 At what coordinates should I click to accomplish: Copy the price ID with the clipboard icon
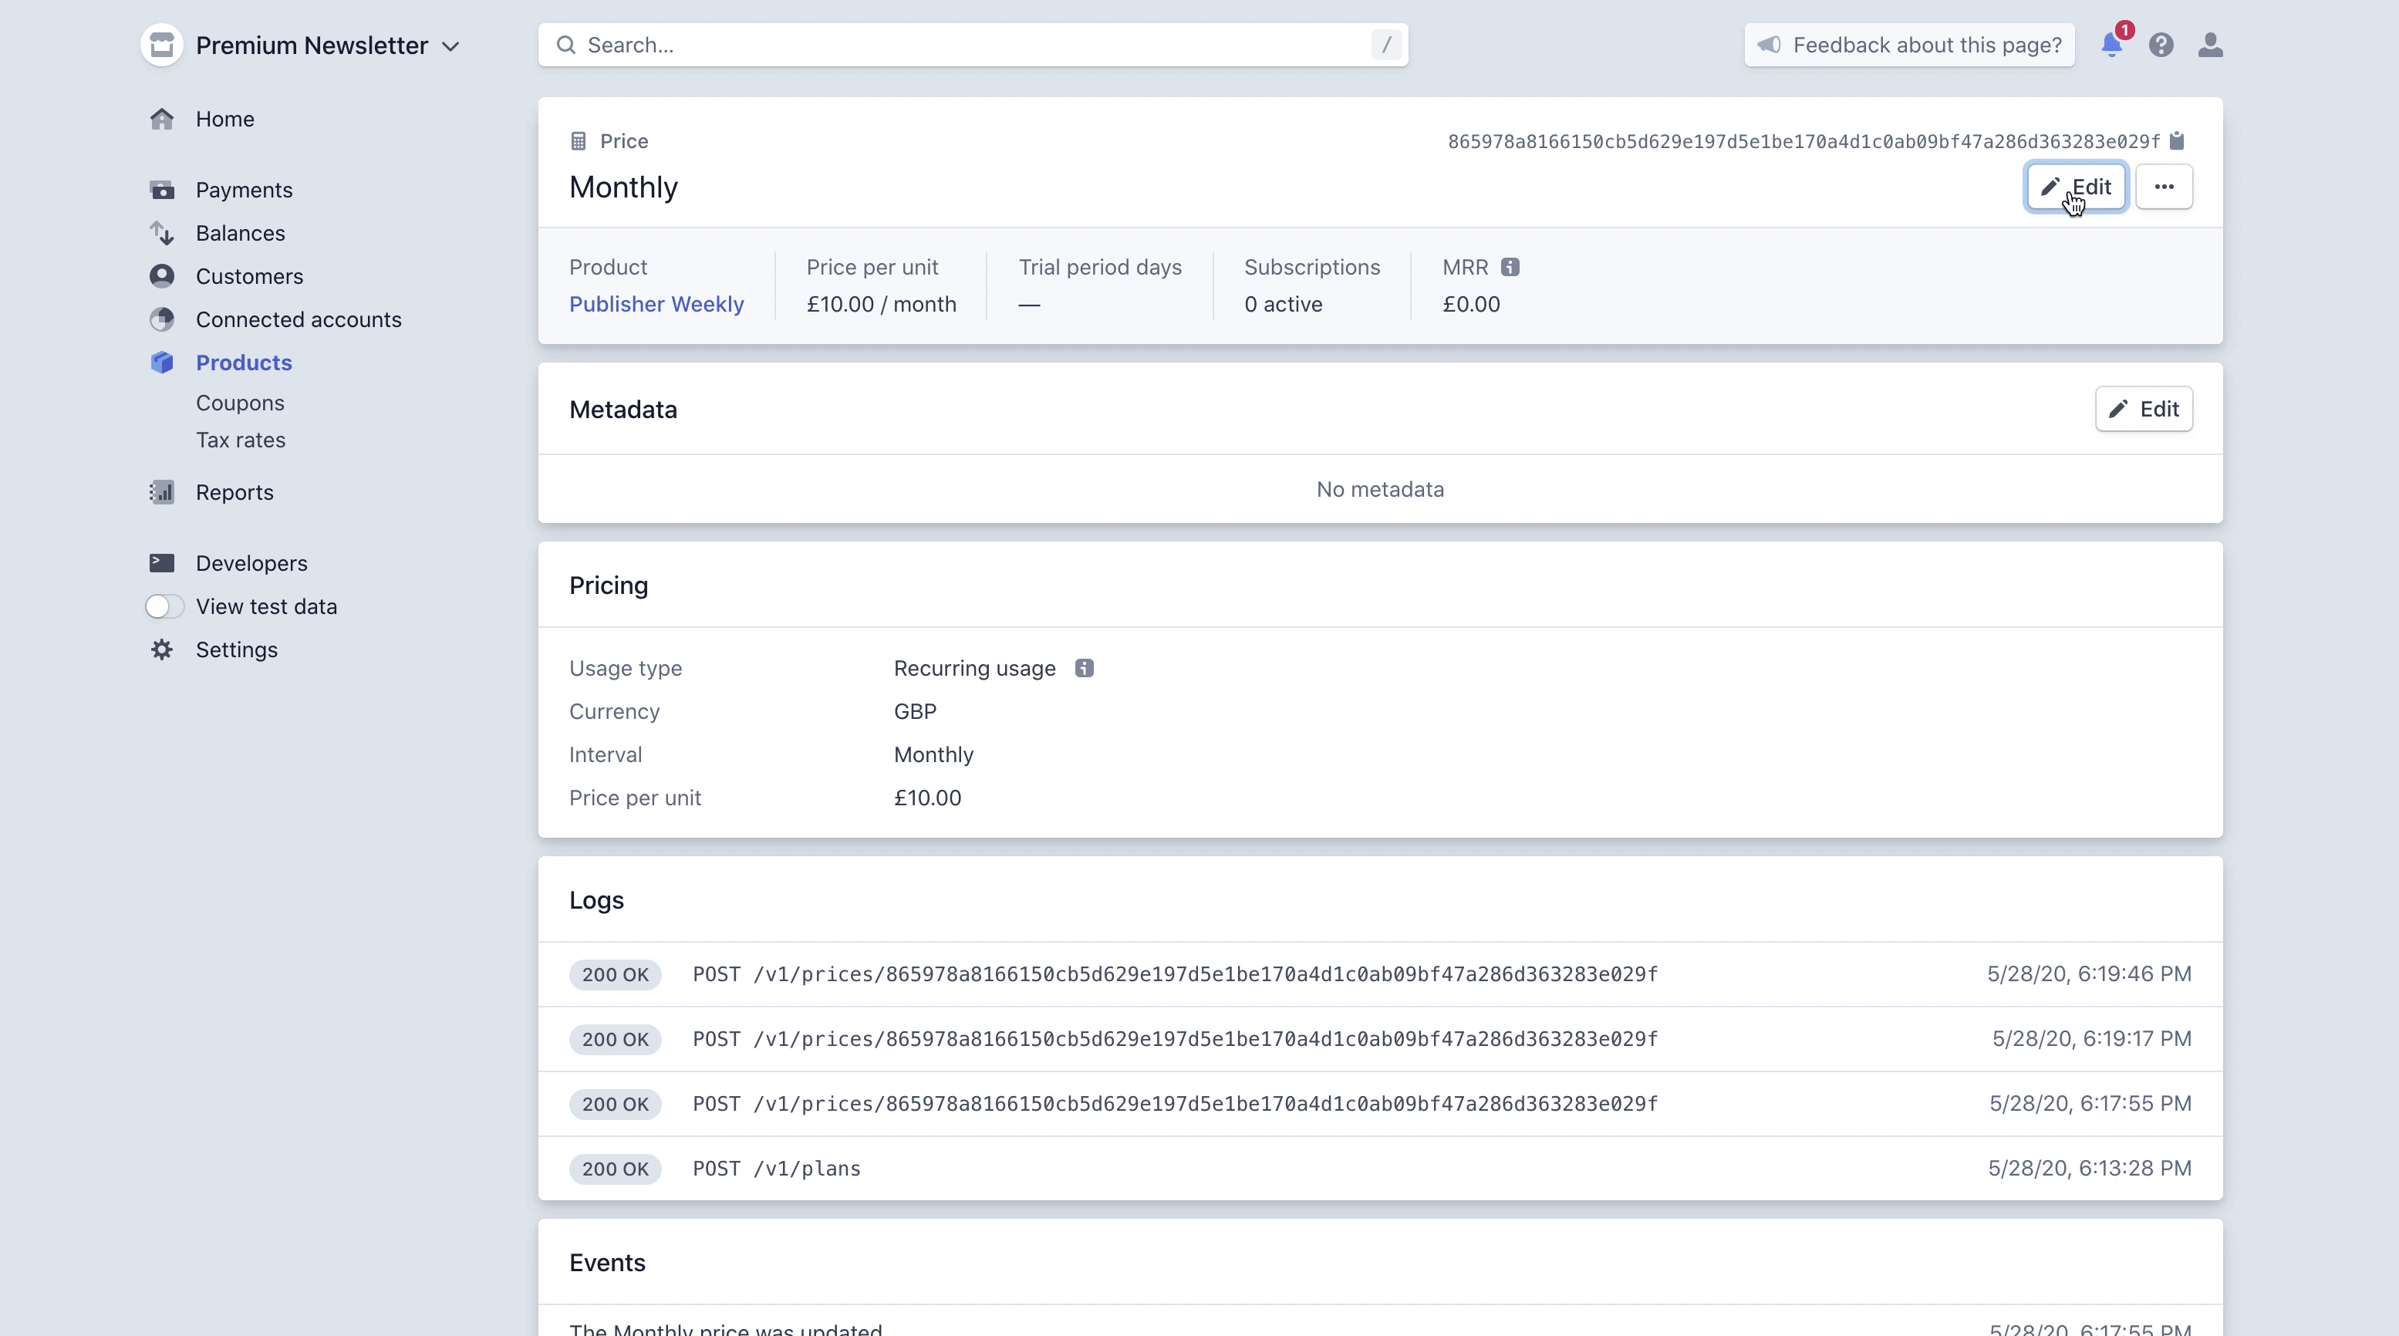coord(2178,140)
